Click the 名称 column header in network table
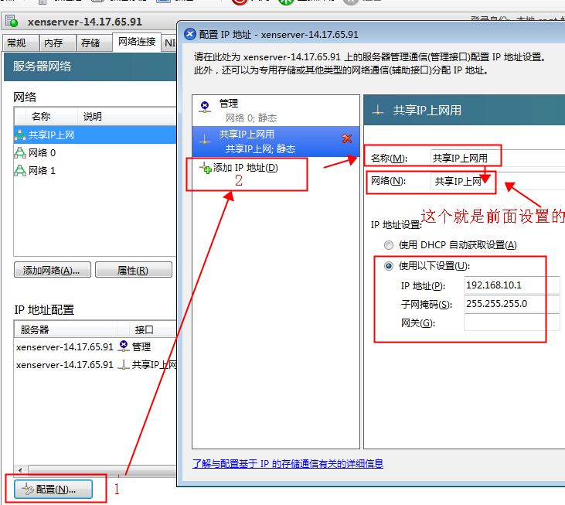Viewport: 565px width, 505px height. tap(52, 117)
